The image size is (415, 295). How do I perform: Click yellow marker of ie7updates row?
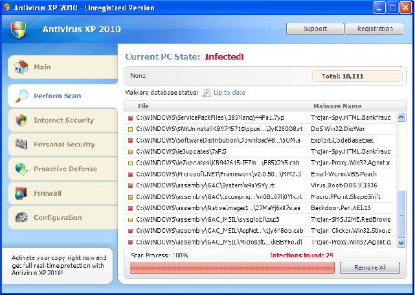(130, 163)
